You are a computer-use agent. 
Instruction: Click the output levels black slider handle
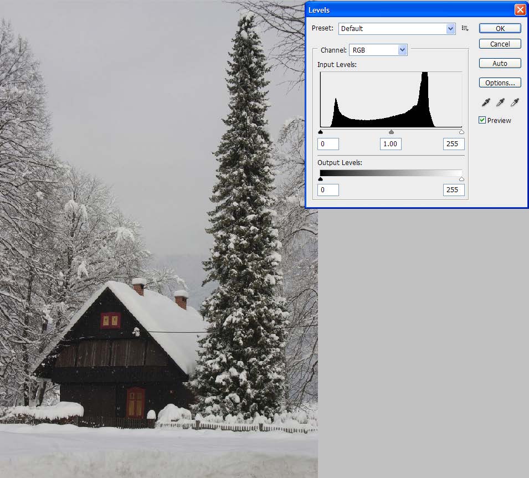(321, 179)
